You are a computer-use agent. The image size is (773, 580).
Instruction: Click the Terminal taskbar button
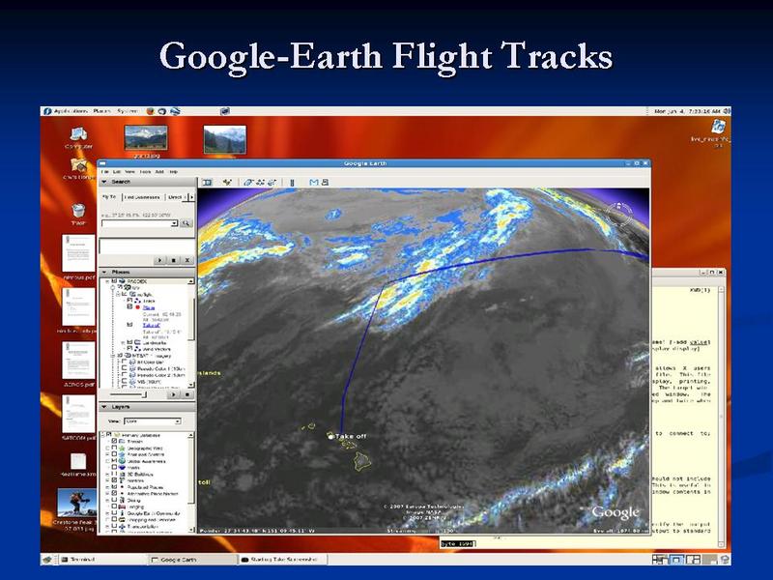[101, 560]
